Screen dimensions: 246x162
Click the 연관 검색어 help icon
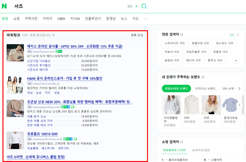182,35
